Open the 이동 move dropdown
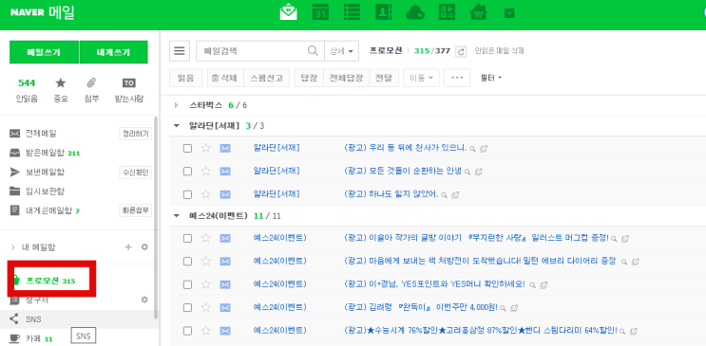This screenshot has width=706, height=346. click(x=421, y=78)
